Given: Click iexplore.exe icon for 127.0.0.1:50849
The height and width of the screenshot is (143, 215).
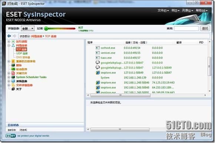Looking at the screenshot, I should pos(98,73).
